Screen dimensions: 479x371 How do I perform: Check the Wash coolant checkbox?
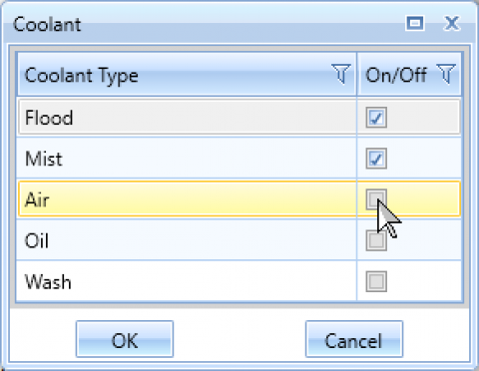376,281
